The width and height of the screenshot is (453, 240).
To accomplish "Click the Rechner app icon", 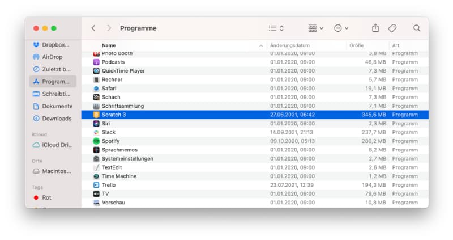I will [96, 79].
